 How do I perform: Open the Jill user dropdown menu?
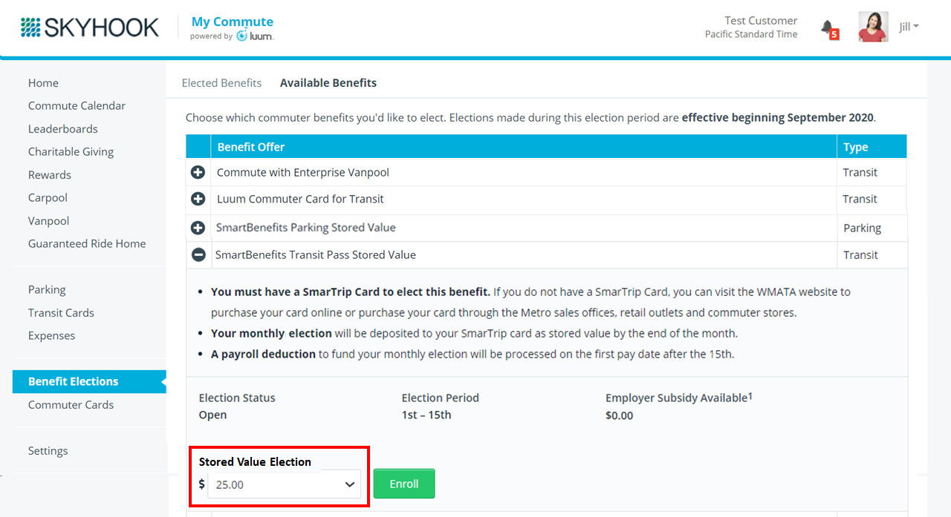[x=909, y=27]
